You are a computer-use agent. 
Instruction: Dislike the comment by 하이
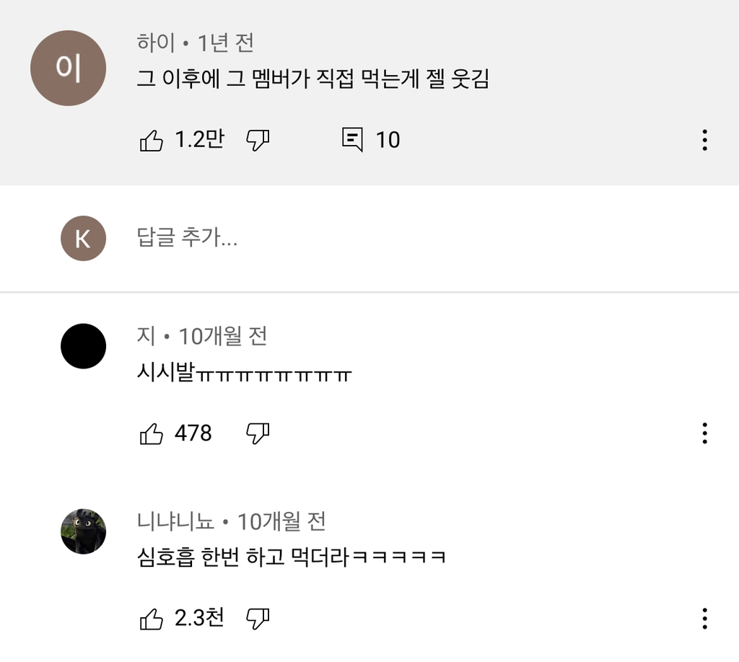[x=258, y=140]
